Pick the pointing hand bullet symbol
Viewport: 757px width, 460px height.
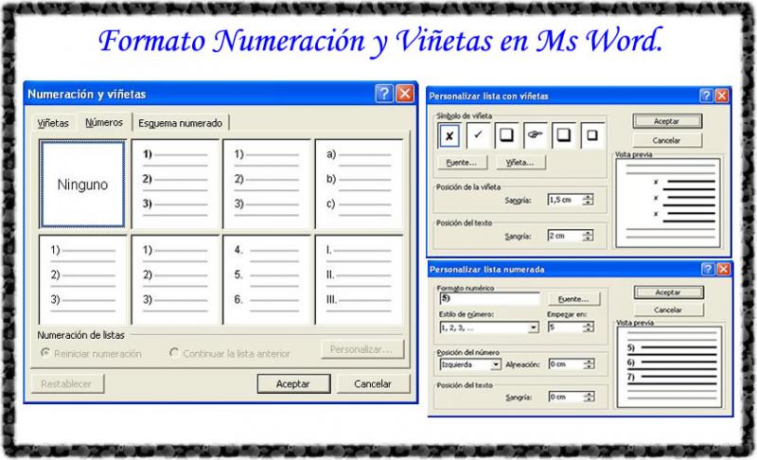point(535,135)
